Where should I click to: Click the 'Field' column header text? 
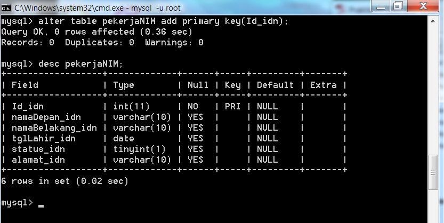[x=25, y=85]
